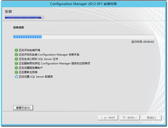Screen dimensions: 168x128
Task: Click the wizard stage progress bar under 安装
Action: click(x=24, y=17)
